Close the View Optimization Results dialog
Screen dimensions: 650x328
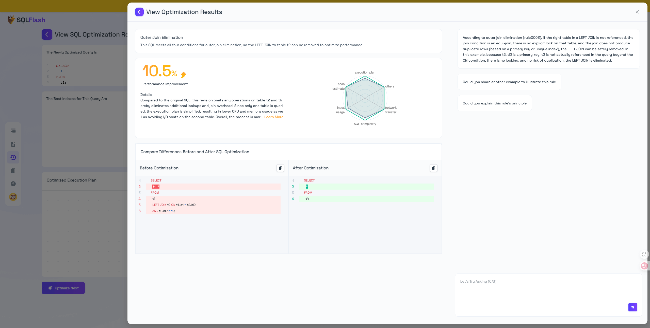click(637, 12)
